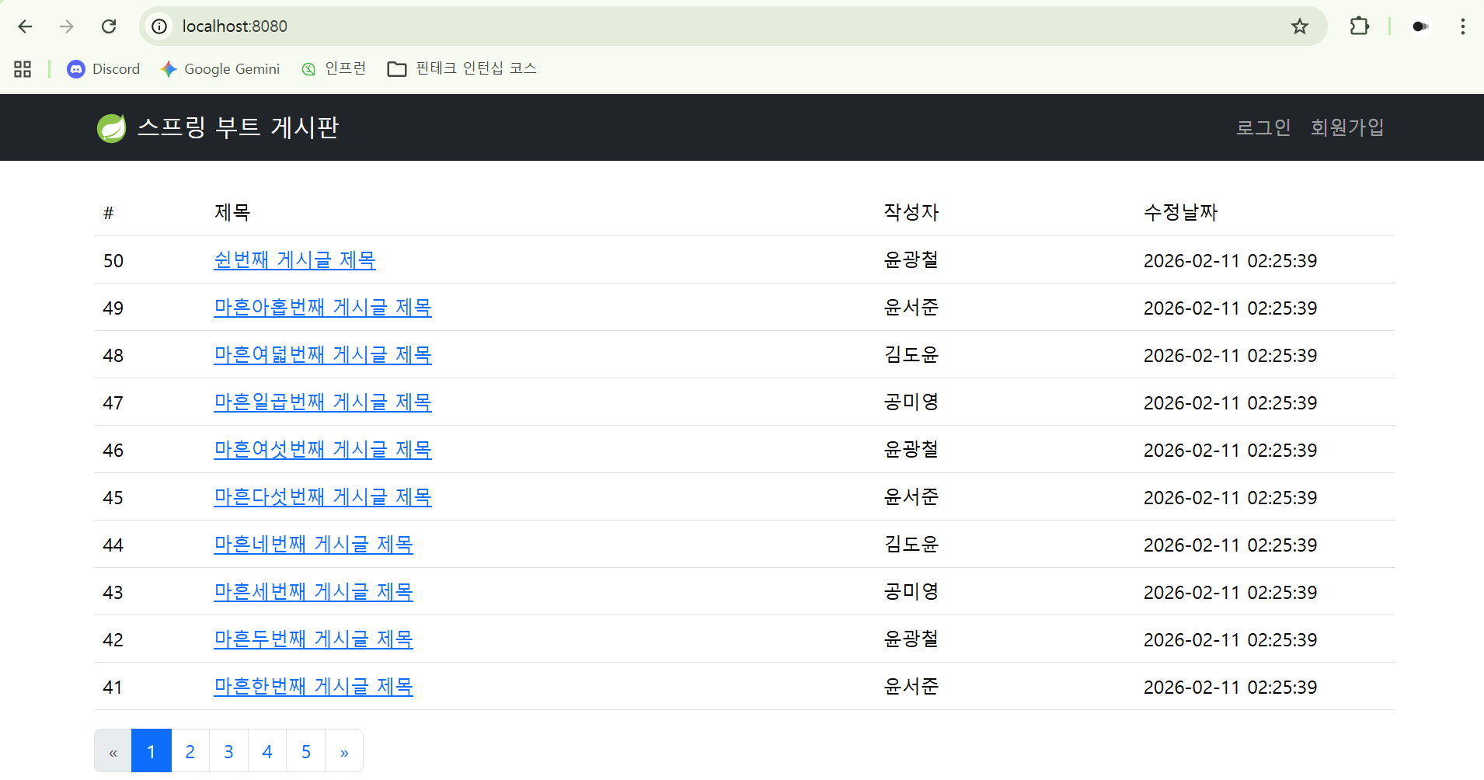Open the browser extensions puzzle icon
The width and height of the screenshot is (1484, 780).
[x=1359, y=26]
